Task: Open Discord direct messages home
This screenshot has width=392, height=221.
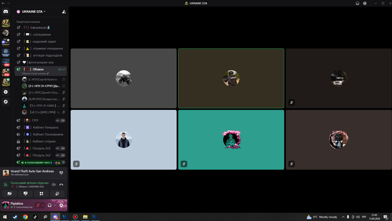Action: click(6, 12)
